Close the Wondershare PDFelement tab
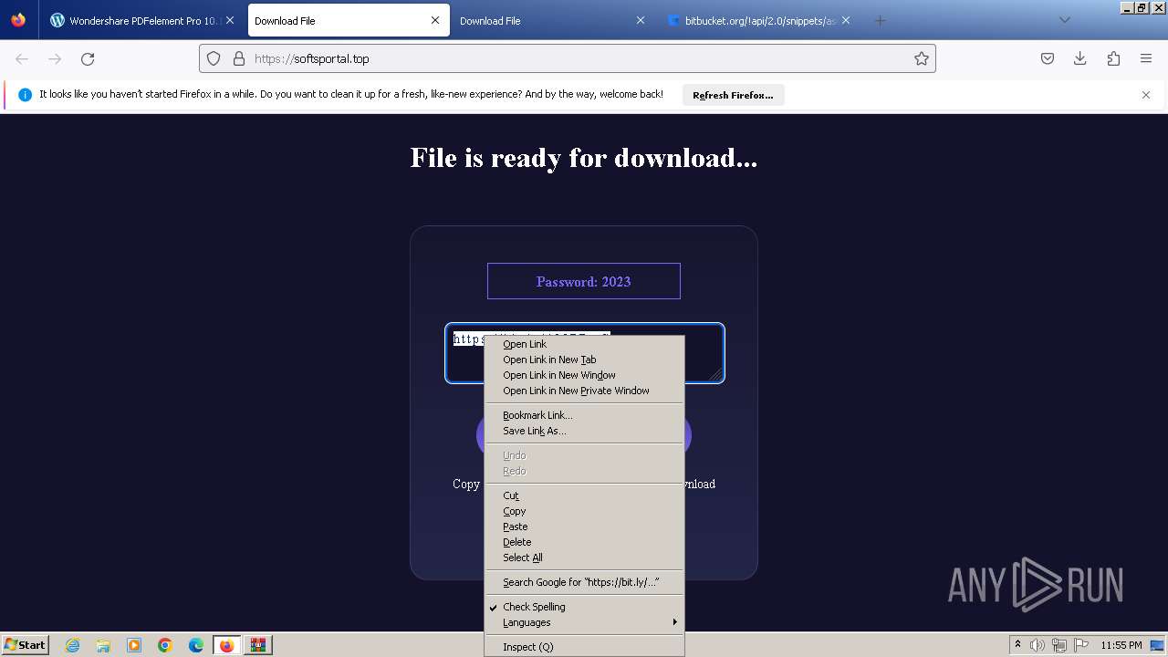Image resolution: width=1168 pixels, height=657 pixels. point(229,20)
